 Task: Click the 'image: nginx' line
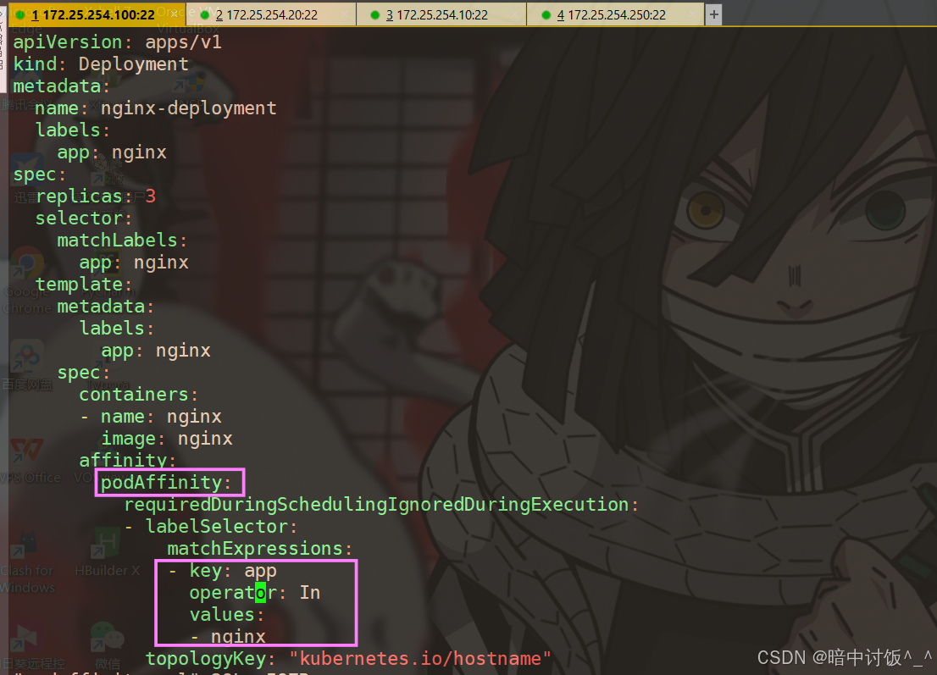[167, 439]
